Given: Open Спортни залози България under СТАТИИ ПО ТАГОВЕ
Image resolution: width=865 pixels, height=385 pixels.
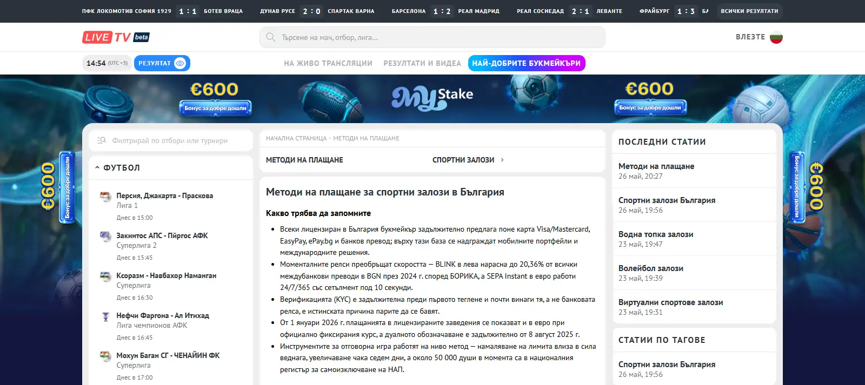Looking at the screenshot, I should tap(667, 364).
